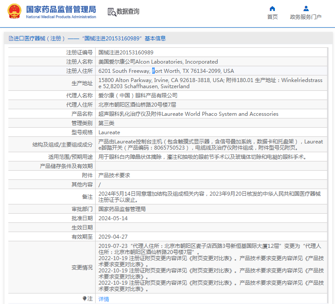Viewport: 335px width, 304px height.
Task: Click model specification value Laureate
Action: pos(109,132)
